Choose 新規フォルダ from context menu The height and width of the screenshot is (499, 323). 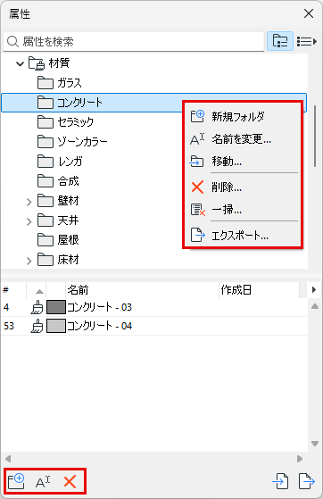[242, 116]
